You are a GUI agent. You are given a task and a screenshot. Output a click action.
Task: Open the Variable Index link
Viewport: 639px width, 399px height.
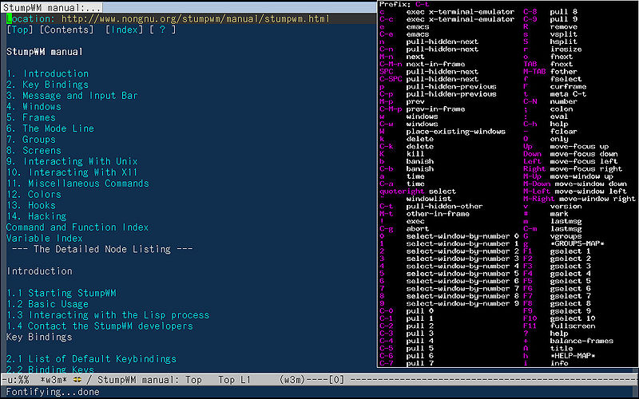pos(45,239)
